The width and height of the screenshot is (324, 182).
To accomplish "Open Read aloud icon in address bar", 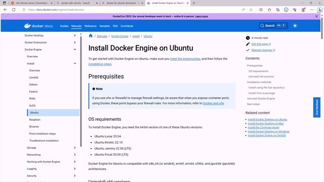I will [244, 10].
